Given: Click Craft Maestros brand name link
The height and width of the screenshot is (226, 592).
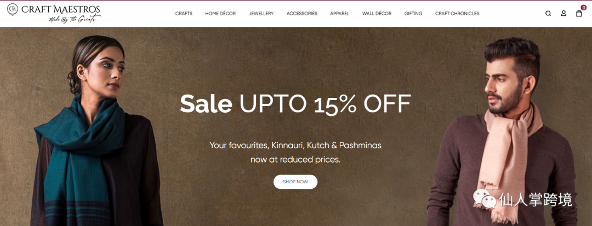Looking at the screenshot, I should pyautogui.click(x=61, y=9).
